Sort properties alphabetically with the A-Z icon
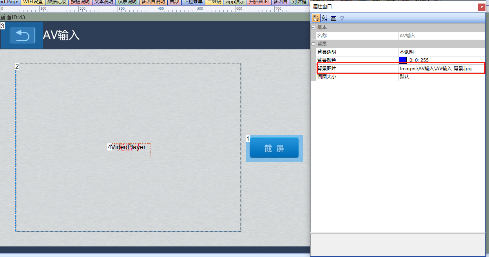Viewport: 489px width, 257px height. pos(324,18)
